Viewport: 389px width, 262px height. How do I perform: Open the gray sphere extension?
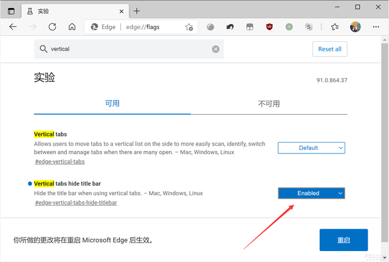(210, 27)
